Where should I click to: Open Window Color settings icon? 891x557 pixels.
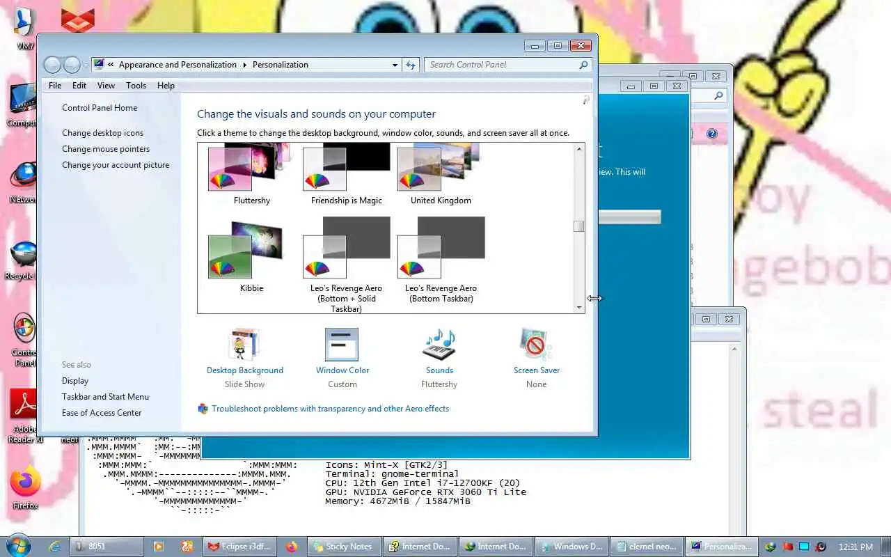pos(342,345)
